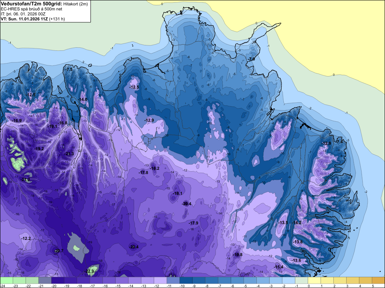Click the -13.5 temperature label
This screenshot has width=385, height=288.
click(x=283, y=223)
